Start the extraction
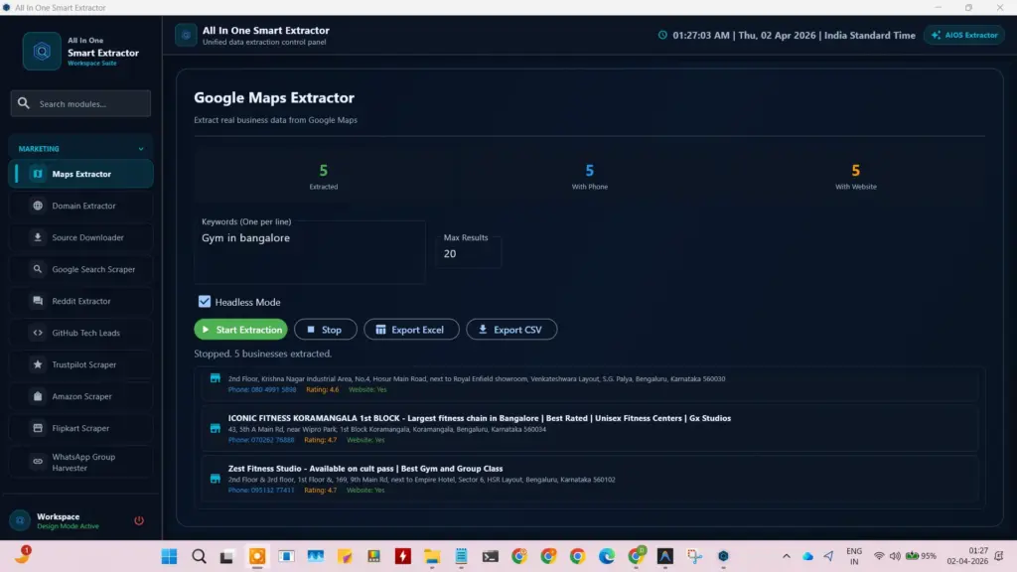The height and width of the screenshot is (572, 1017). 240,330
